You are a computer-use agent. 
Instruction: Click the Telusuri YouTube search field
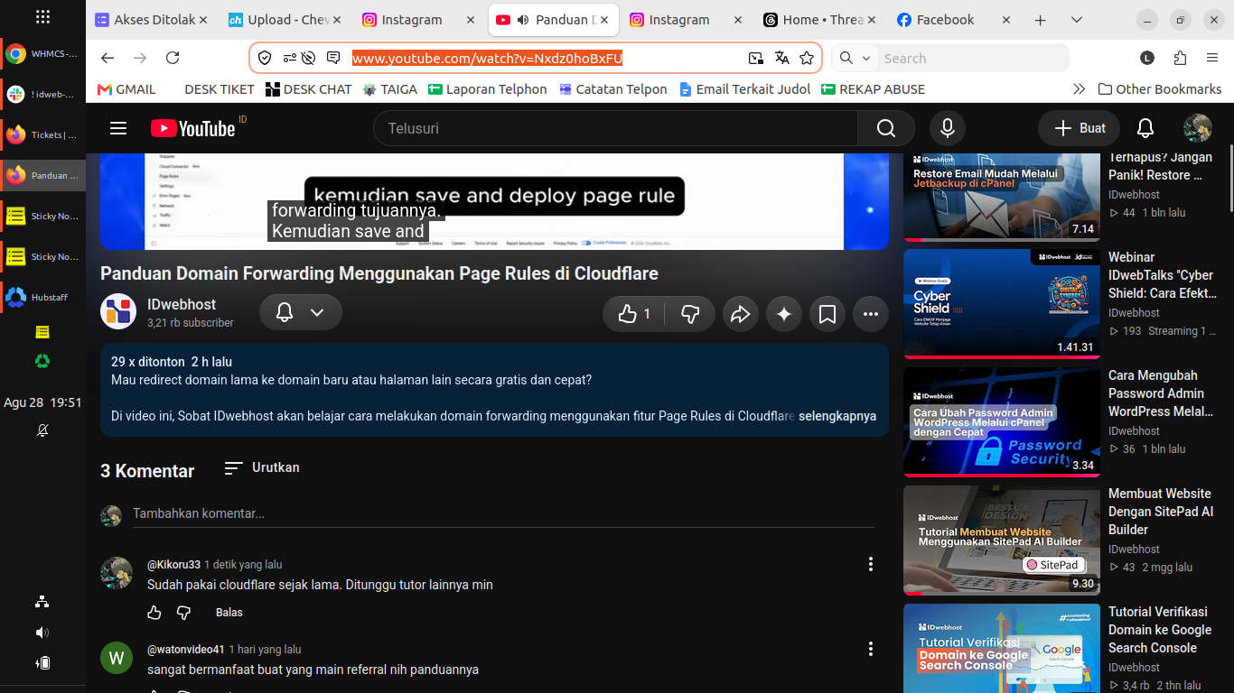615,128
